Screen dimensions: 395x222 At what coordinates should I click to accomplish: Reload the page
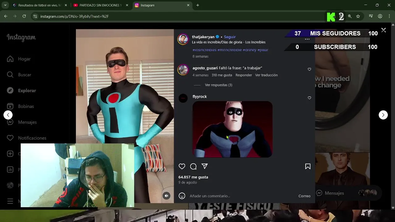(x=24, y=16)
